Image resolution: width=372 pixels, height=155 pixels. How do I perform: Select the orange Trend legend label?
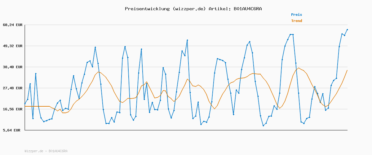click(x=296, y=21)
